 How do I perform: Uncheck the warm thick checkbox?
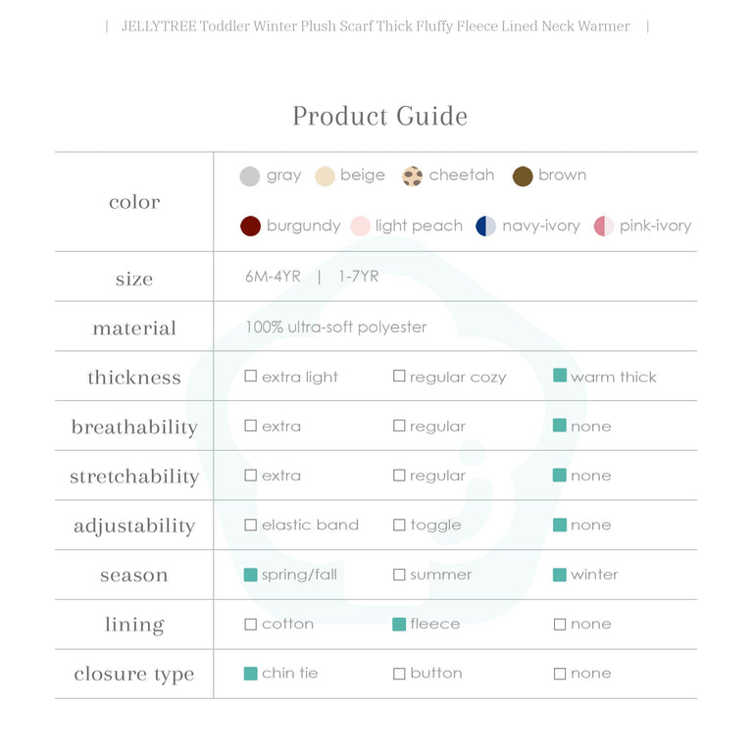click(x=560, y=376)
